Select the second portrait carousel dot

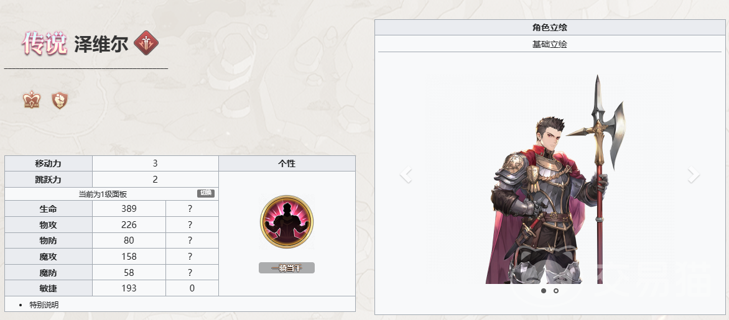[555, 291]
